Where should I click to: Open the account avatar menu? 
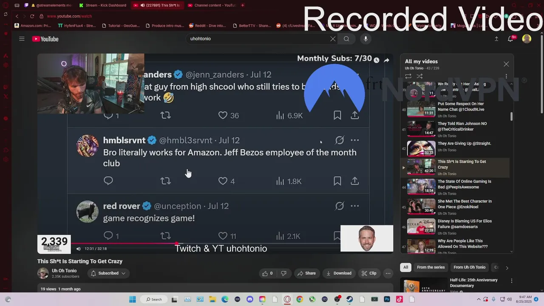pyautogui.click(x=527, y=39)
